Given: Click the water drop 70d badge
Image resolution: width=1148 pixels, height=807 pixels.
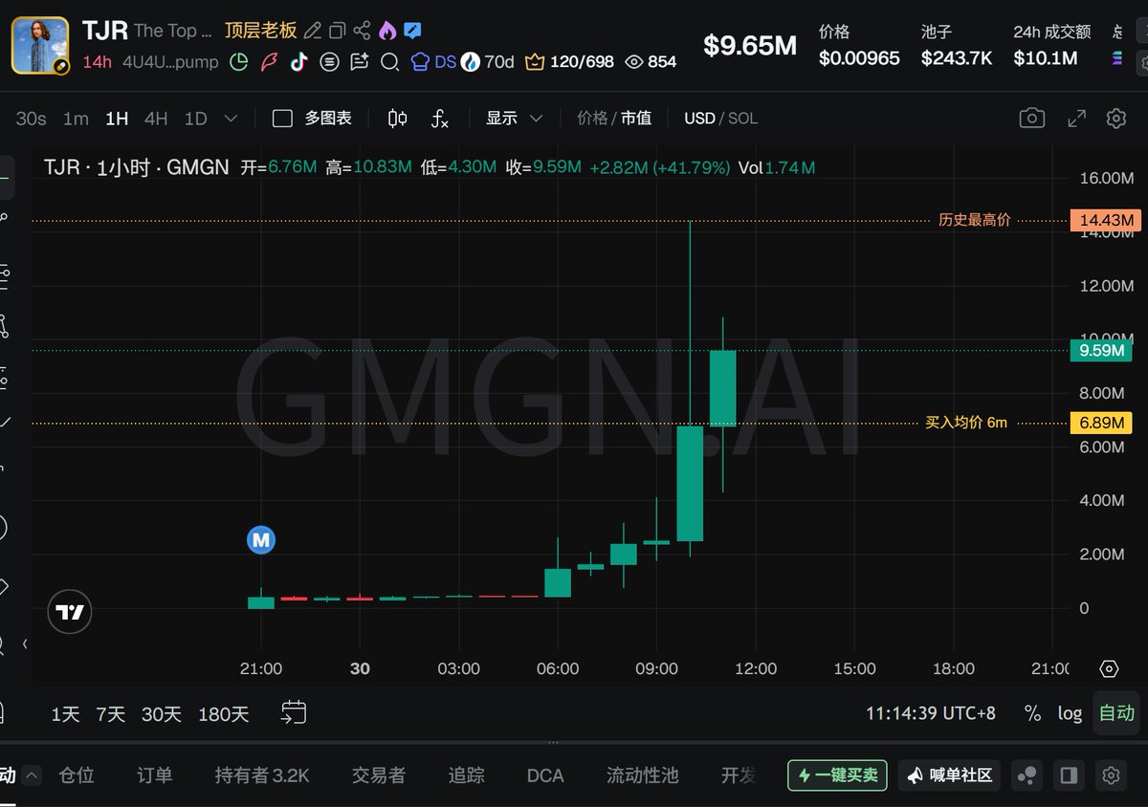Looking at the screenshot, I should click(488, 62).
